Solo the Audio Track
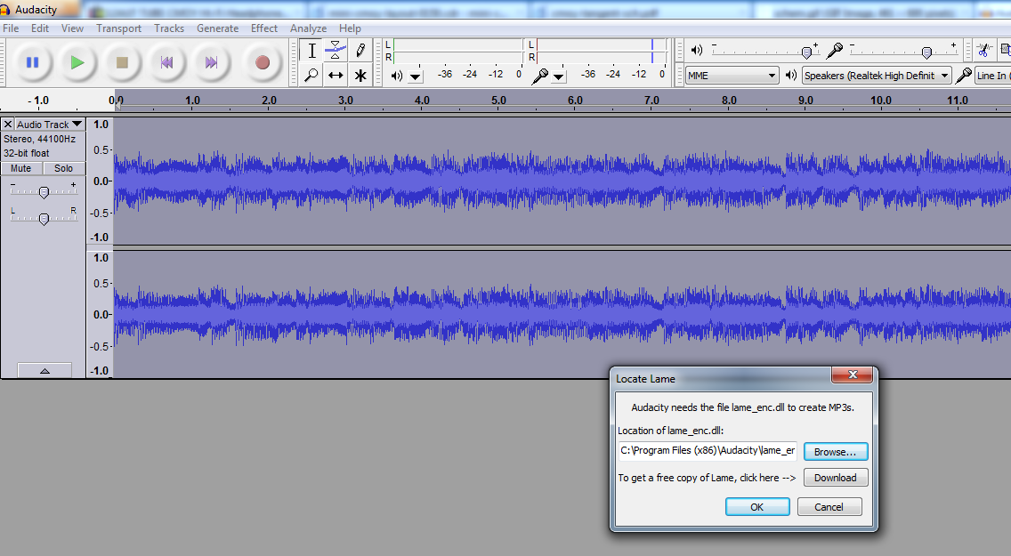Screen dimensions: 1011x556 pyautogui.click(x=64, y=168)
